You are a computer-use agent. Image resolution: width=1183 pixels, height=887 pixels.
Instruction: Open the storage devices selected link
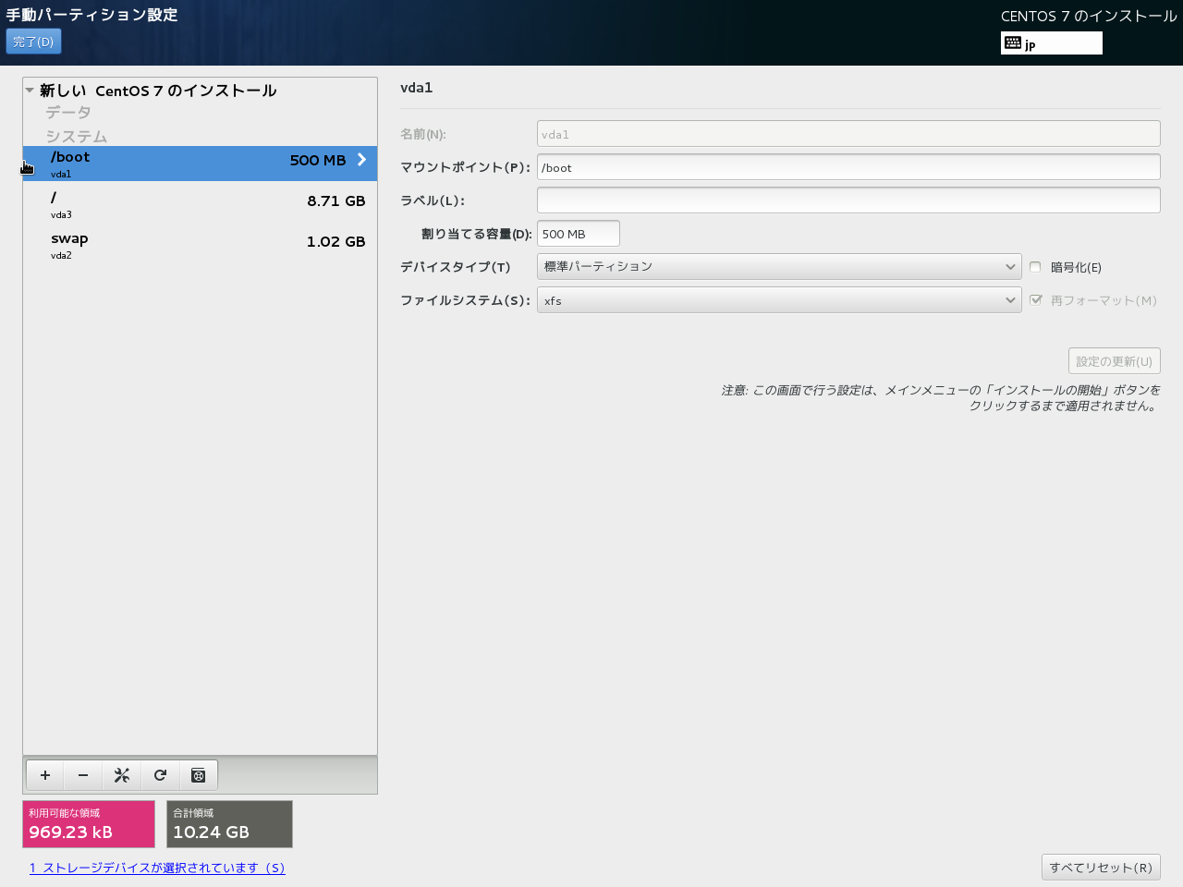(157, 868)
